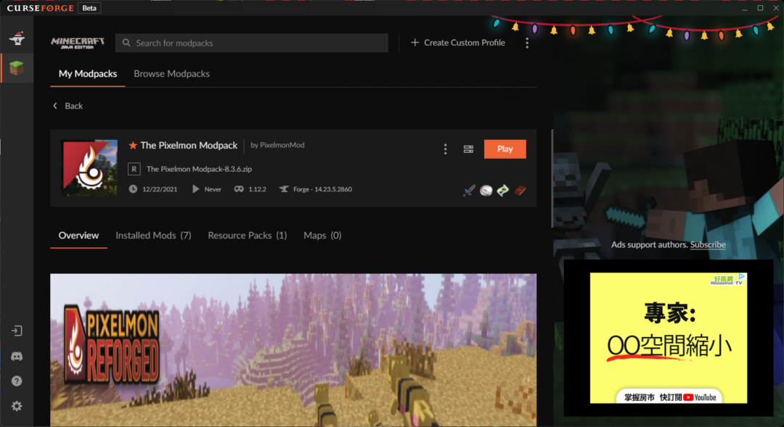The image size is (784, 427).
Task: Click the clock date-created icon
Action: 133,189
